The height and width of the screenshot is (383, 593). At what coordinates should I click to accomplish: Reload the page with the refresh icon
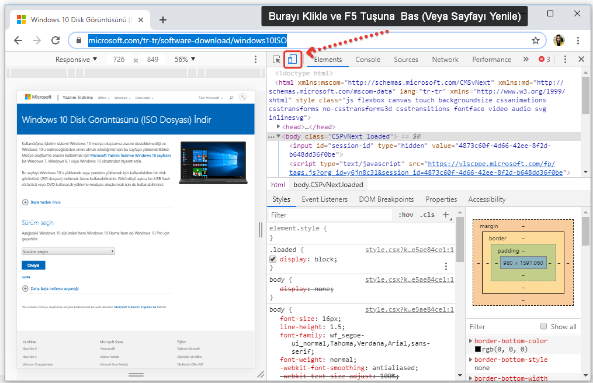(56, 40)
